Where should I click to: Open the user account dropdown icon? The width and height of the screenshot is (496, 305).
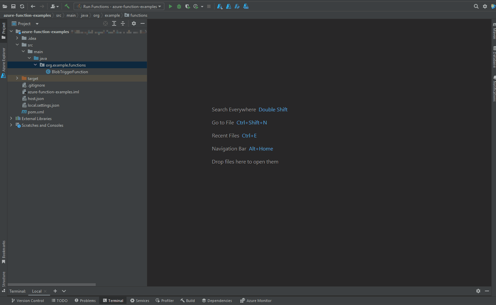point(54,6)
